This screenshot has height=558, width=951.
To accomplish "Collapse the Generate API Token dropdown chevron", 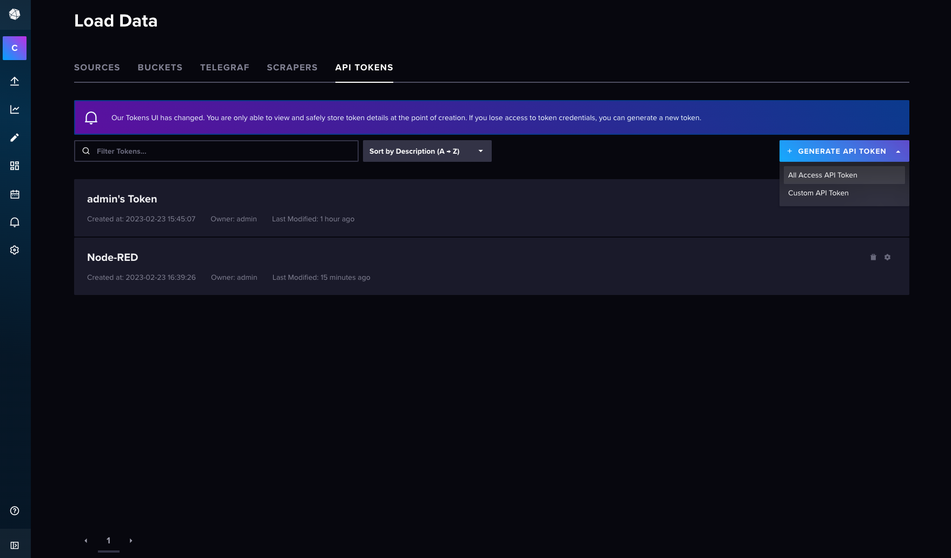I will [x=899, y=151].
